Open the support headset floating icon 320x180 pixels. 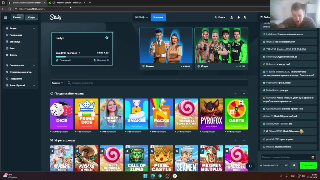click(x=250, y=166)
